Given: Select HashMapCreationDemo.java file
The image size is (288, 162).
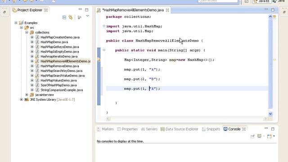Looking at the screenshot, I should point(60,37).
